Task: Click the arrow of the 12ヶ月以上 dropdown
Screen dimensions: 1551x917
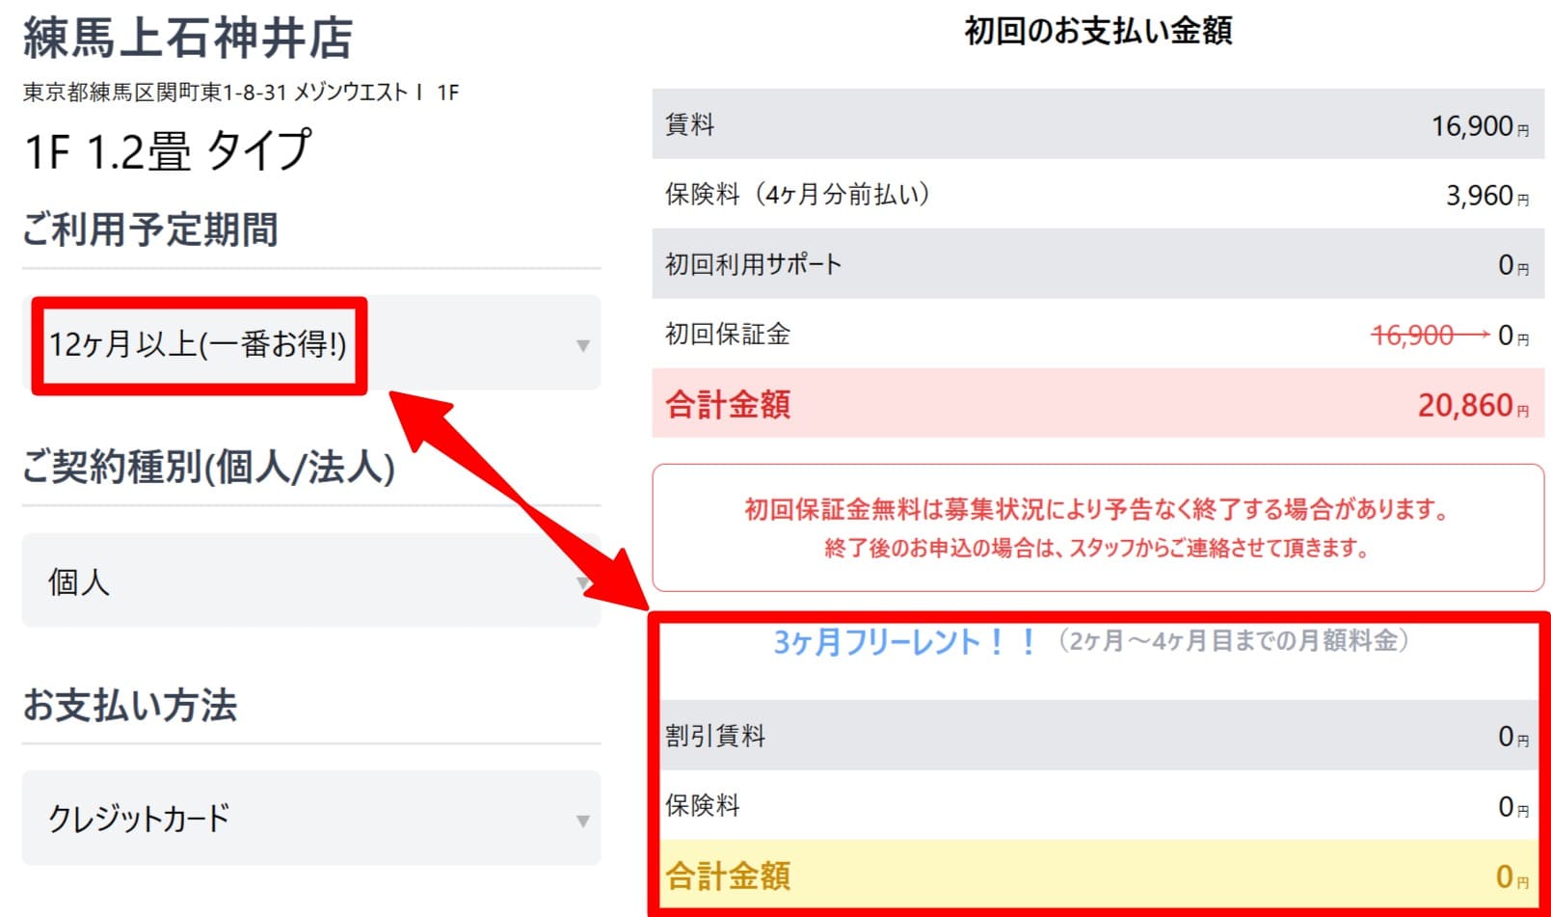Action: (582, 345)
